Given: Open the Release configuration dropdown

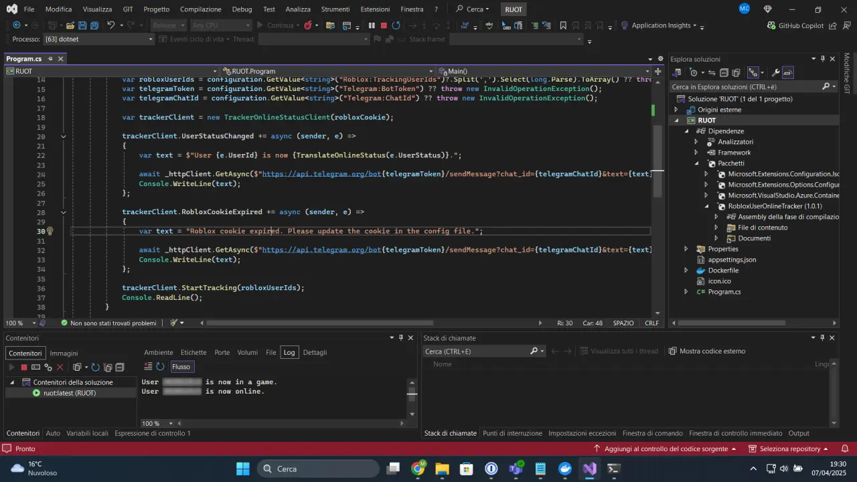Looking at the screenshot, I should coord(168,25).
